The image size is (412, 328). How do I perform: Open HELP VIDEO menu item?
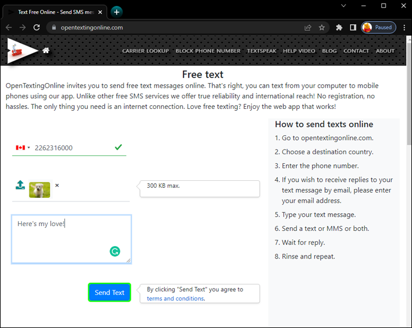tap(299, 51)
